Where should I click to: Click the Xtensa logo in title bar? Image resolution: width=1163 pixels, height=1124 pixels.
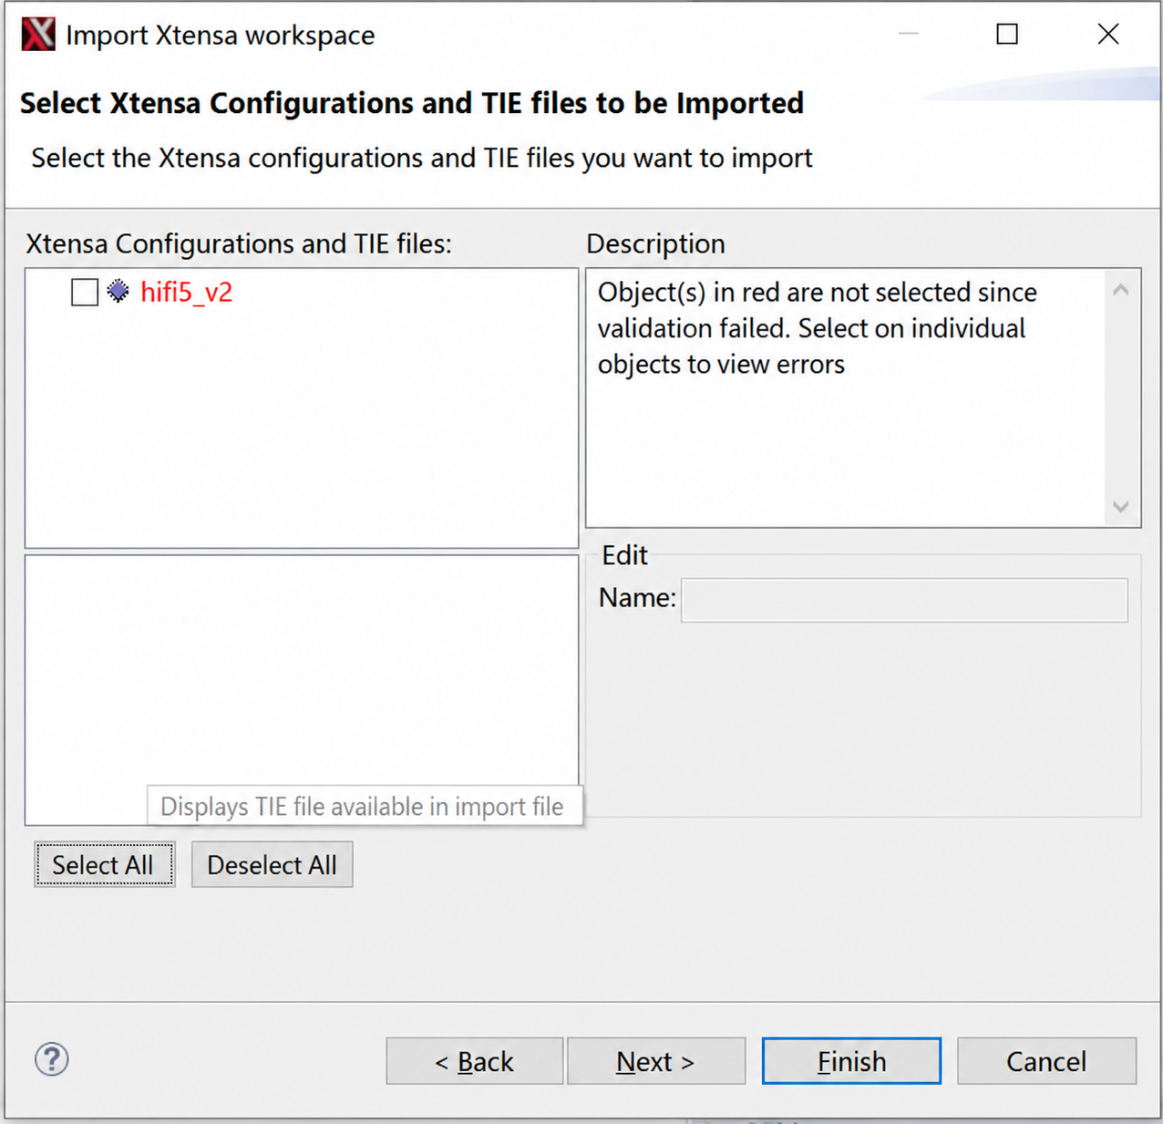[x=38, y=35]
